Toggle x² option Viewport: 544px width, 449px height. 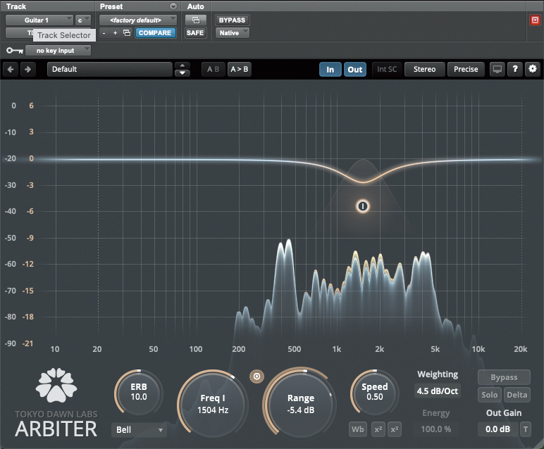(378, 429)
